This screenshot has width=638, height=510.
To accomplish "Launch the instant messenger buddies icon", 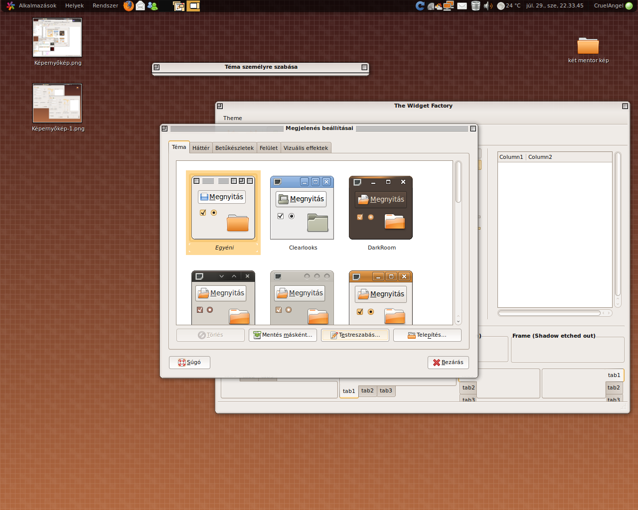I will coord(153,6).
